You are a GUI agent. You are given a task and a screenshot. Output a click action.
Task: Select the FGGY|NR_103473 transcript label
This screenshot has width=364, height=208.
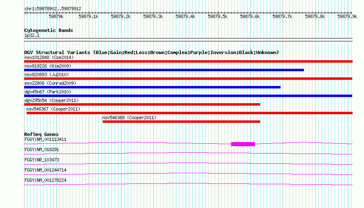[42, 160]
